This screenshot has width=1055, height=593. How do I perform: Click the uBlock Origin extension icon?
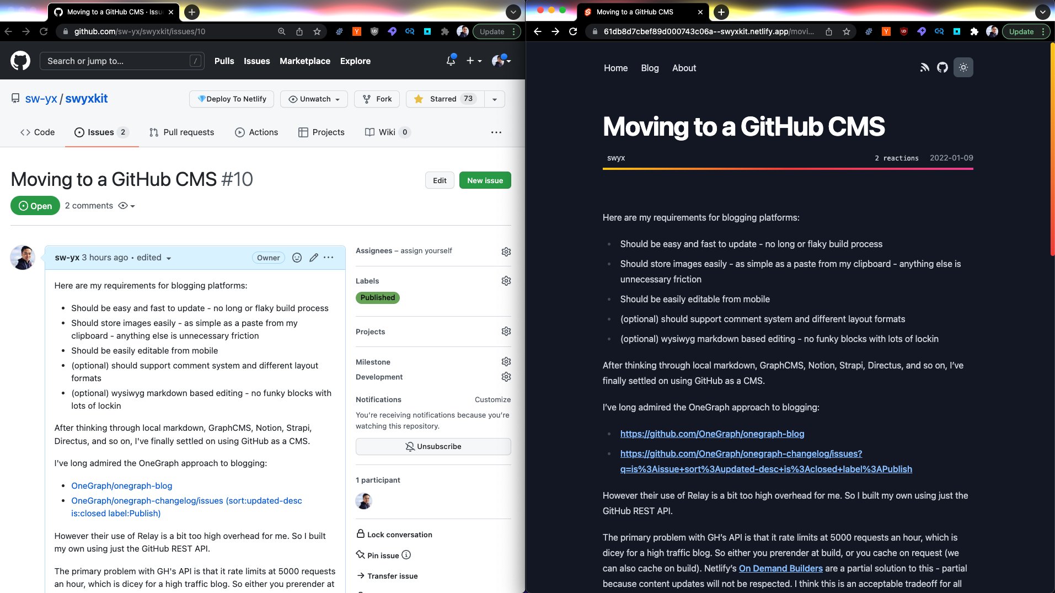(374, 31)
